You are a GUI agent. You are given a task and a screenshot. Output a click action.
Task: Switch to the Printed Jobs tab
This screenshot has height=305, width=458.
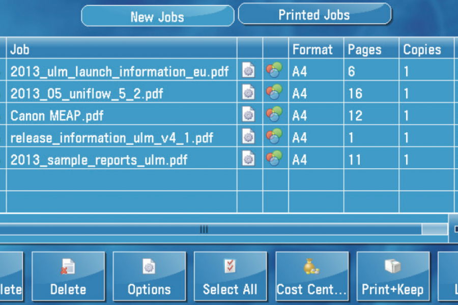pyautogui.click(x=314, y=15)
